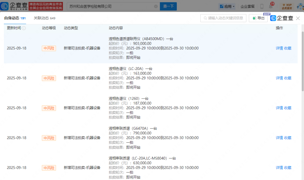
Task: Click the 查一下 search button
Action: 168,6
